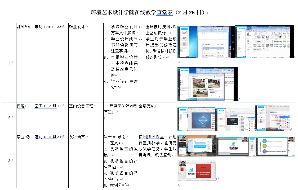Click the teacher name 郭绯绯 cell
The height and width of the screenshot is (190, 298).
point(23,27)
